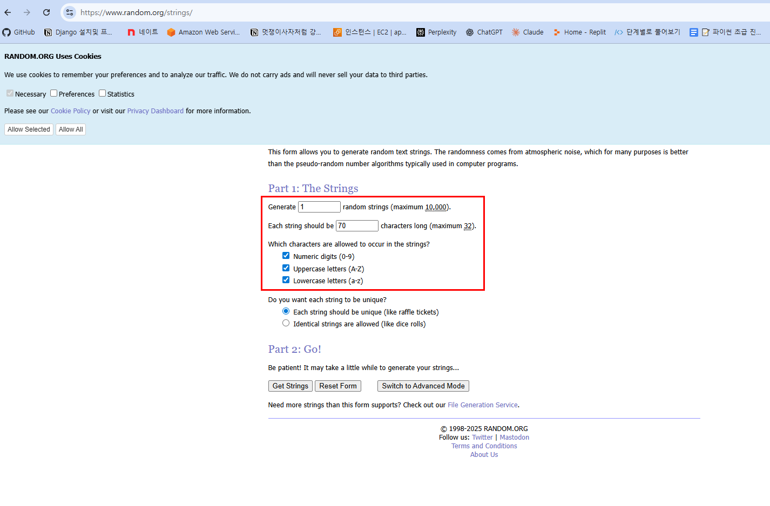
Task: Click the Part 1: The Strings heading
Action: point(313,188)
